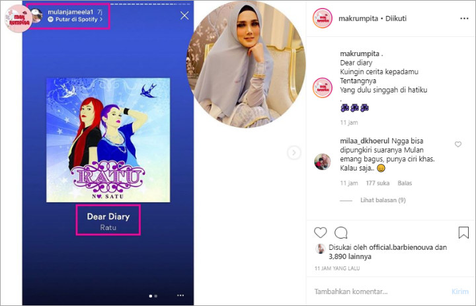Open official.barbienouva profile link
Viewport: 476px width, 306px height.
pyautogui.click(x=401, y=247)
